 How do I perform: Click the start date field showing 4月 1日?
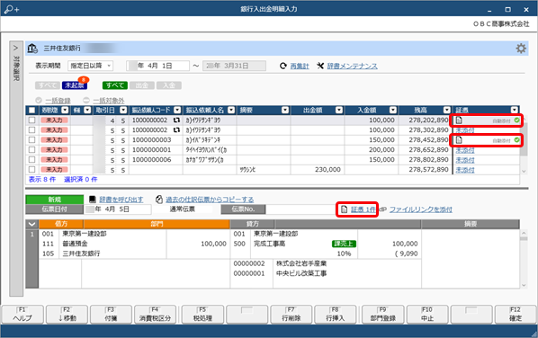point(157,66)
